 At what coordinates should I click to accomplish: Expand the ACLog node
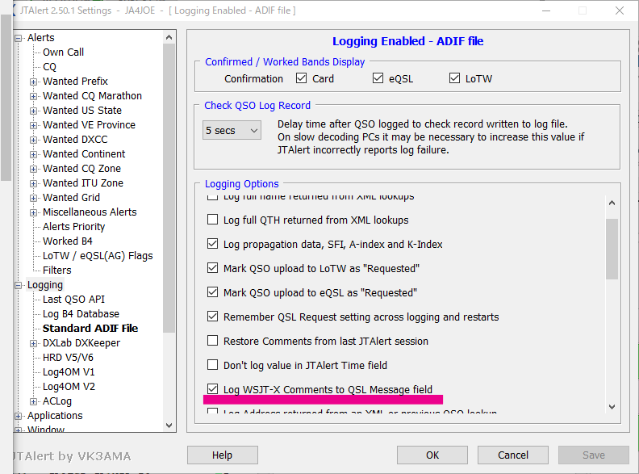coord(33,401)
